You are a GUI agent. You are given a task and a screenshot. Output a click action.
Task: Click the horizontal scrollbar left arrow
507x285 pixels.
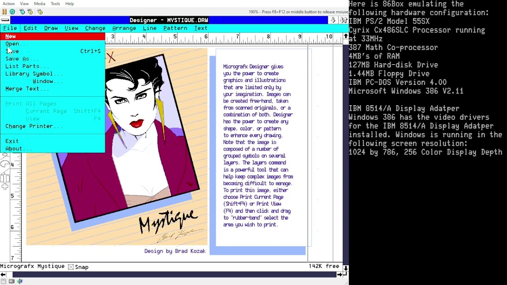point(3,274)
